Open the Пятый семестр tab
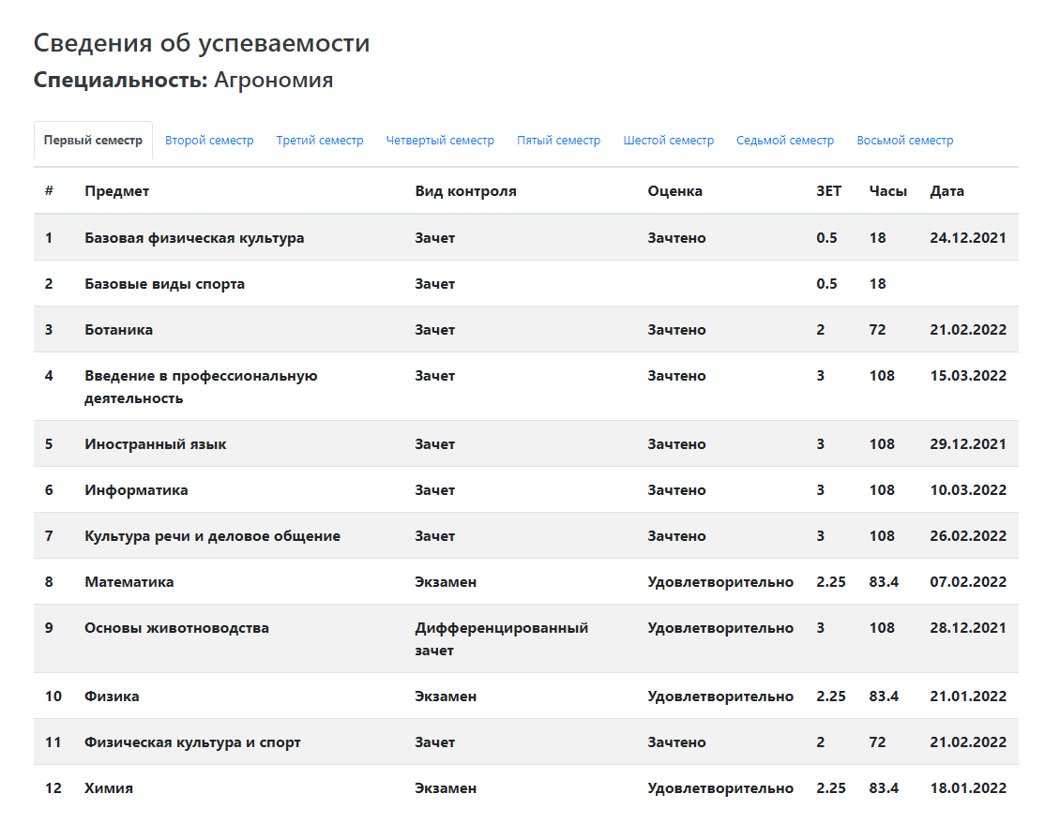 click(558, 141)
